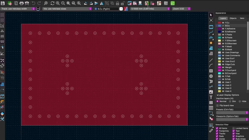This screenshot has width=249, height=140.
Task: Zoom to fit the page
Action: coord(68,3)
